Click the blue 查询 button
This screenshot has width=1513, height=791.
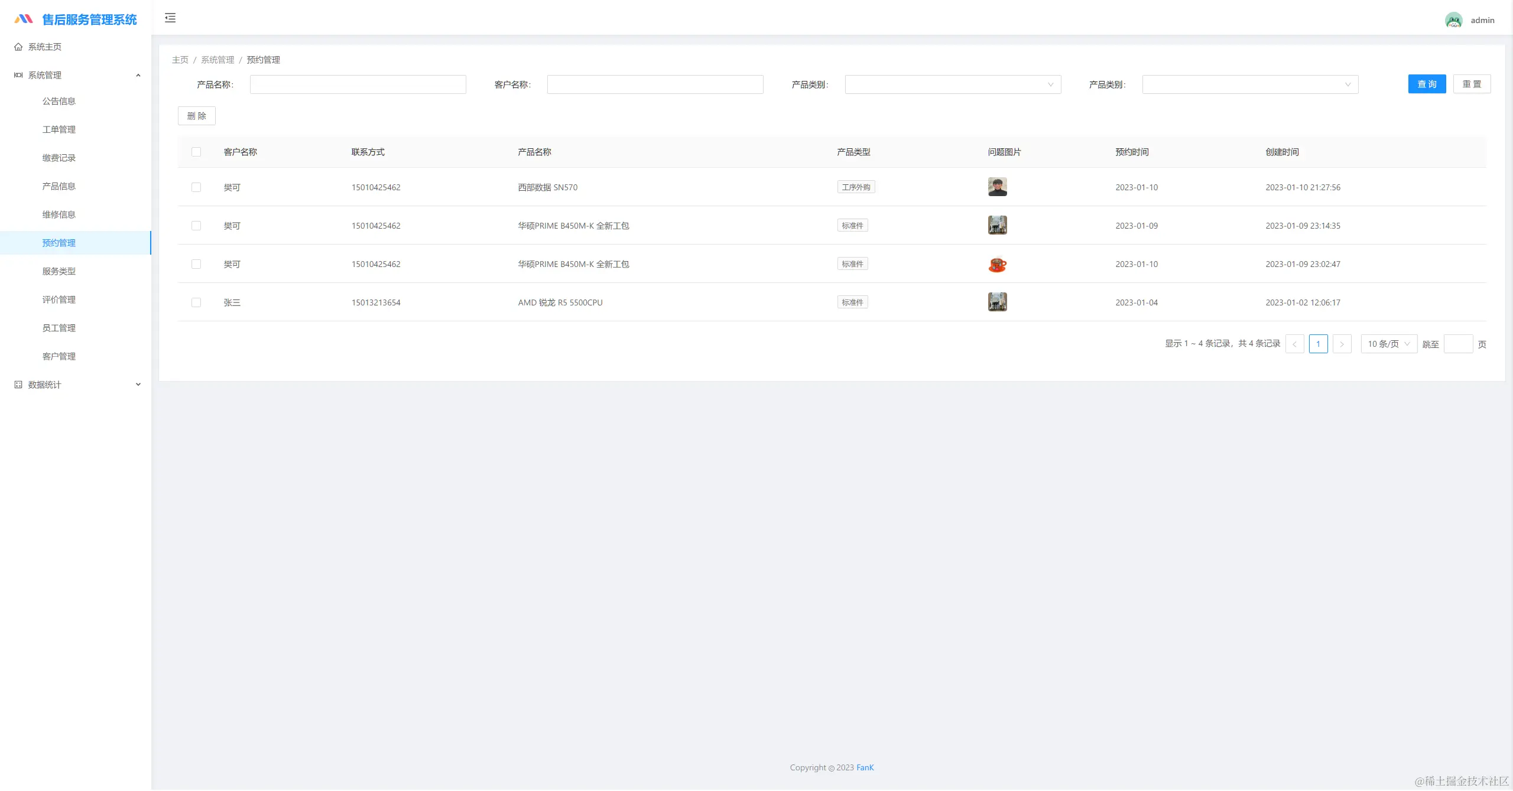[x=1427, y=84]
